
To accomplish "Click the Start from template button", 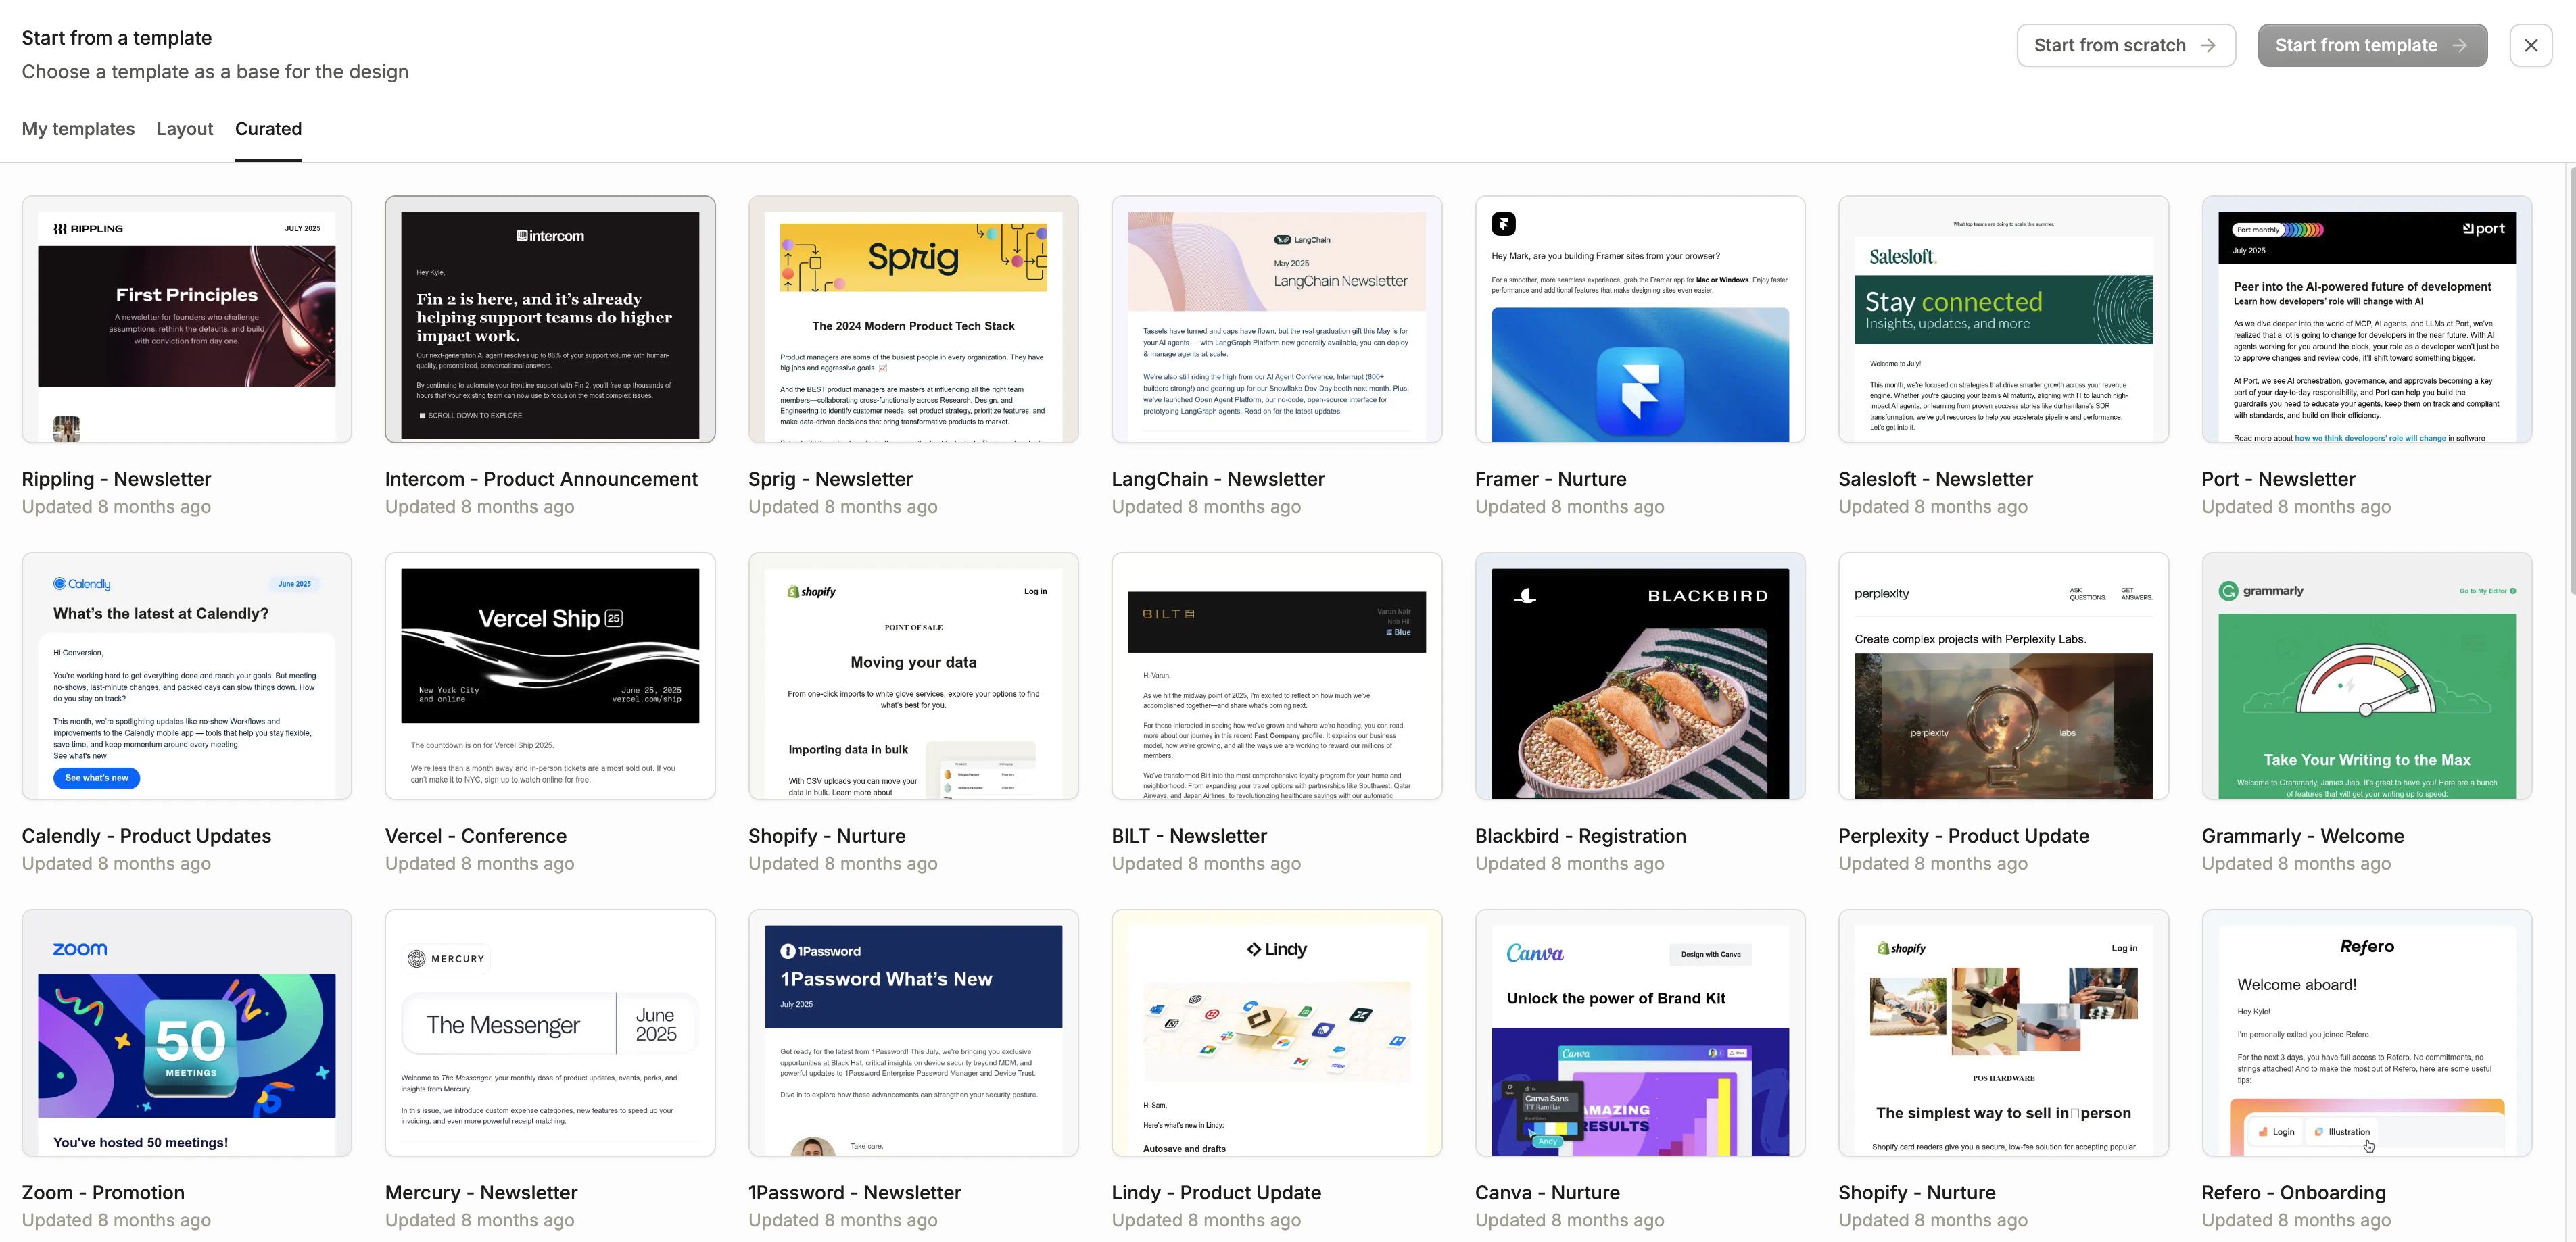I will tap(2371, 45).
